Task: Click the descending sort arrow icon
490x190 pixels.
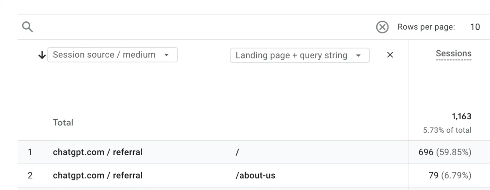Action: pyautogui.click(x=42, y=55)
